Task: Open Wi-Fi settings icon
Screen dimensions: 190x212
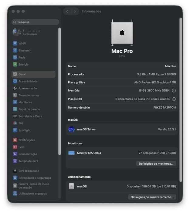Action: tap(15, 43)
